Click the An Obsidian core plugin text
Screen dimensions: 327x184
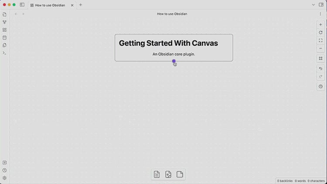tap(174, 54)
